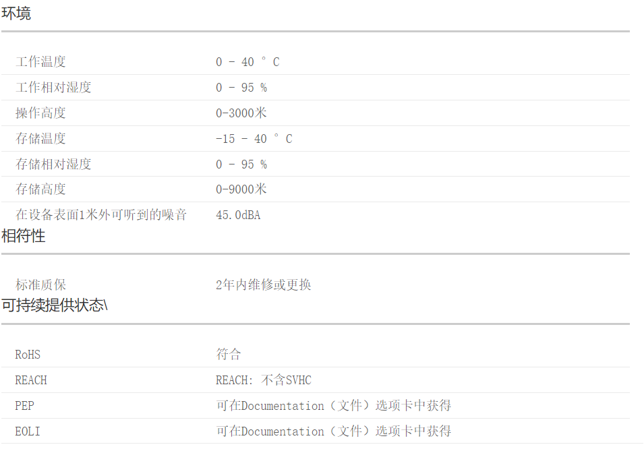This screenshot has width=644, height=451.
Task: Click the 符合 value beside RoHS
Action: click(229, 355)
